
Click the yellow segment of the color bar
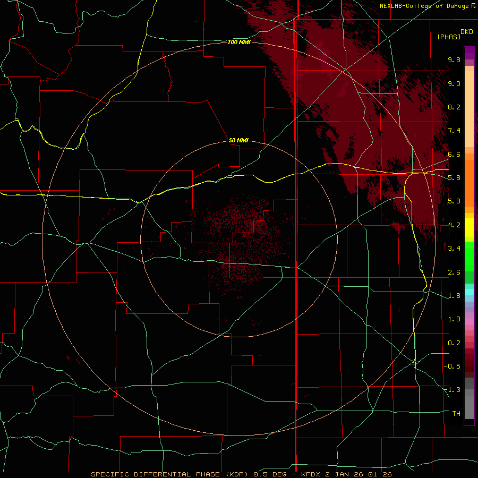[469, 227]
